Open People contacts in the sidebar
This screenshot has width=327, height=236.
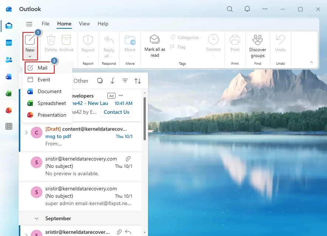tap(9, 60)
